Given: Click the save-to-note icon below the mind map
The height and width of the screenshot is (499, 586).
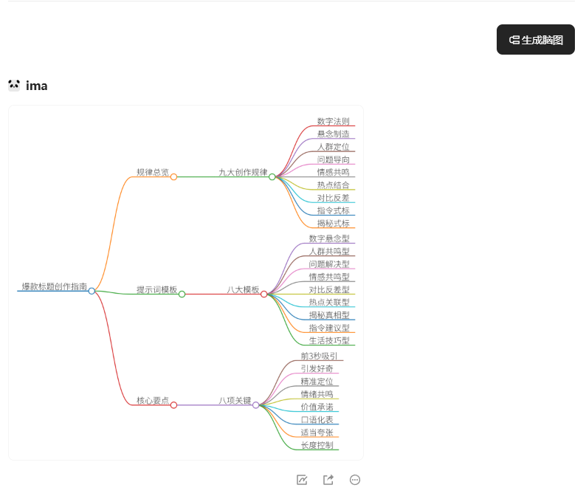Looking at the screenshot, I should click(302, 480).
